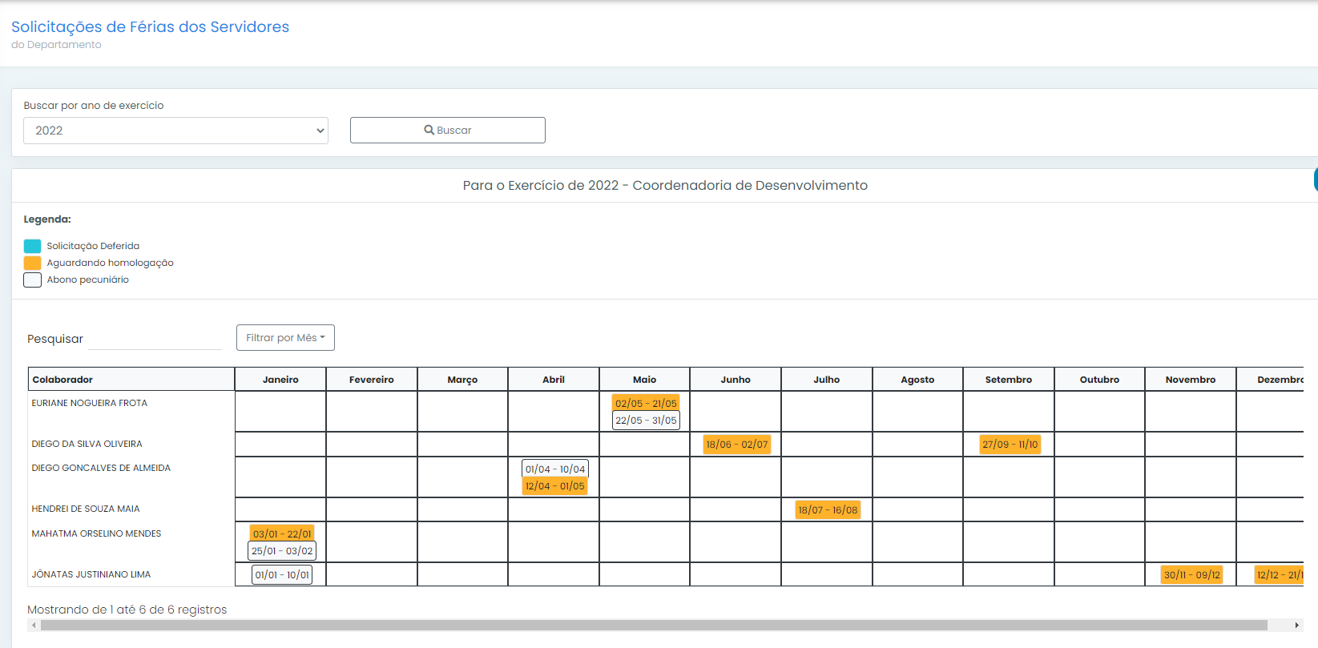Click the name EURIANE NOGUEIRA FROTA

click(x=90, y=403)
